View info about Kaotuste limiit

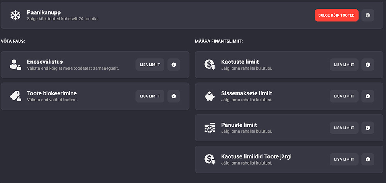[x=367, y=65]
